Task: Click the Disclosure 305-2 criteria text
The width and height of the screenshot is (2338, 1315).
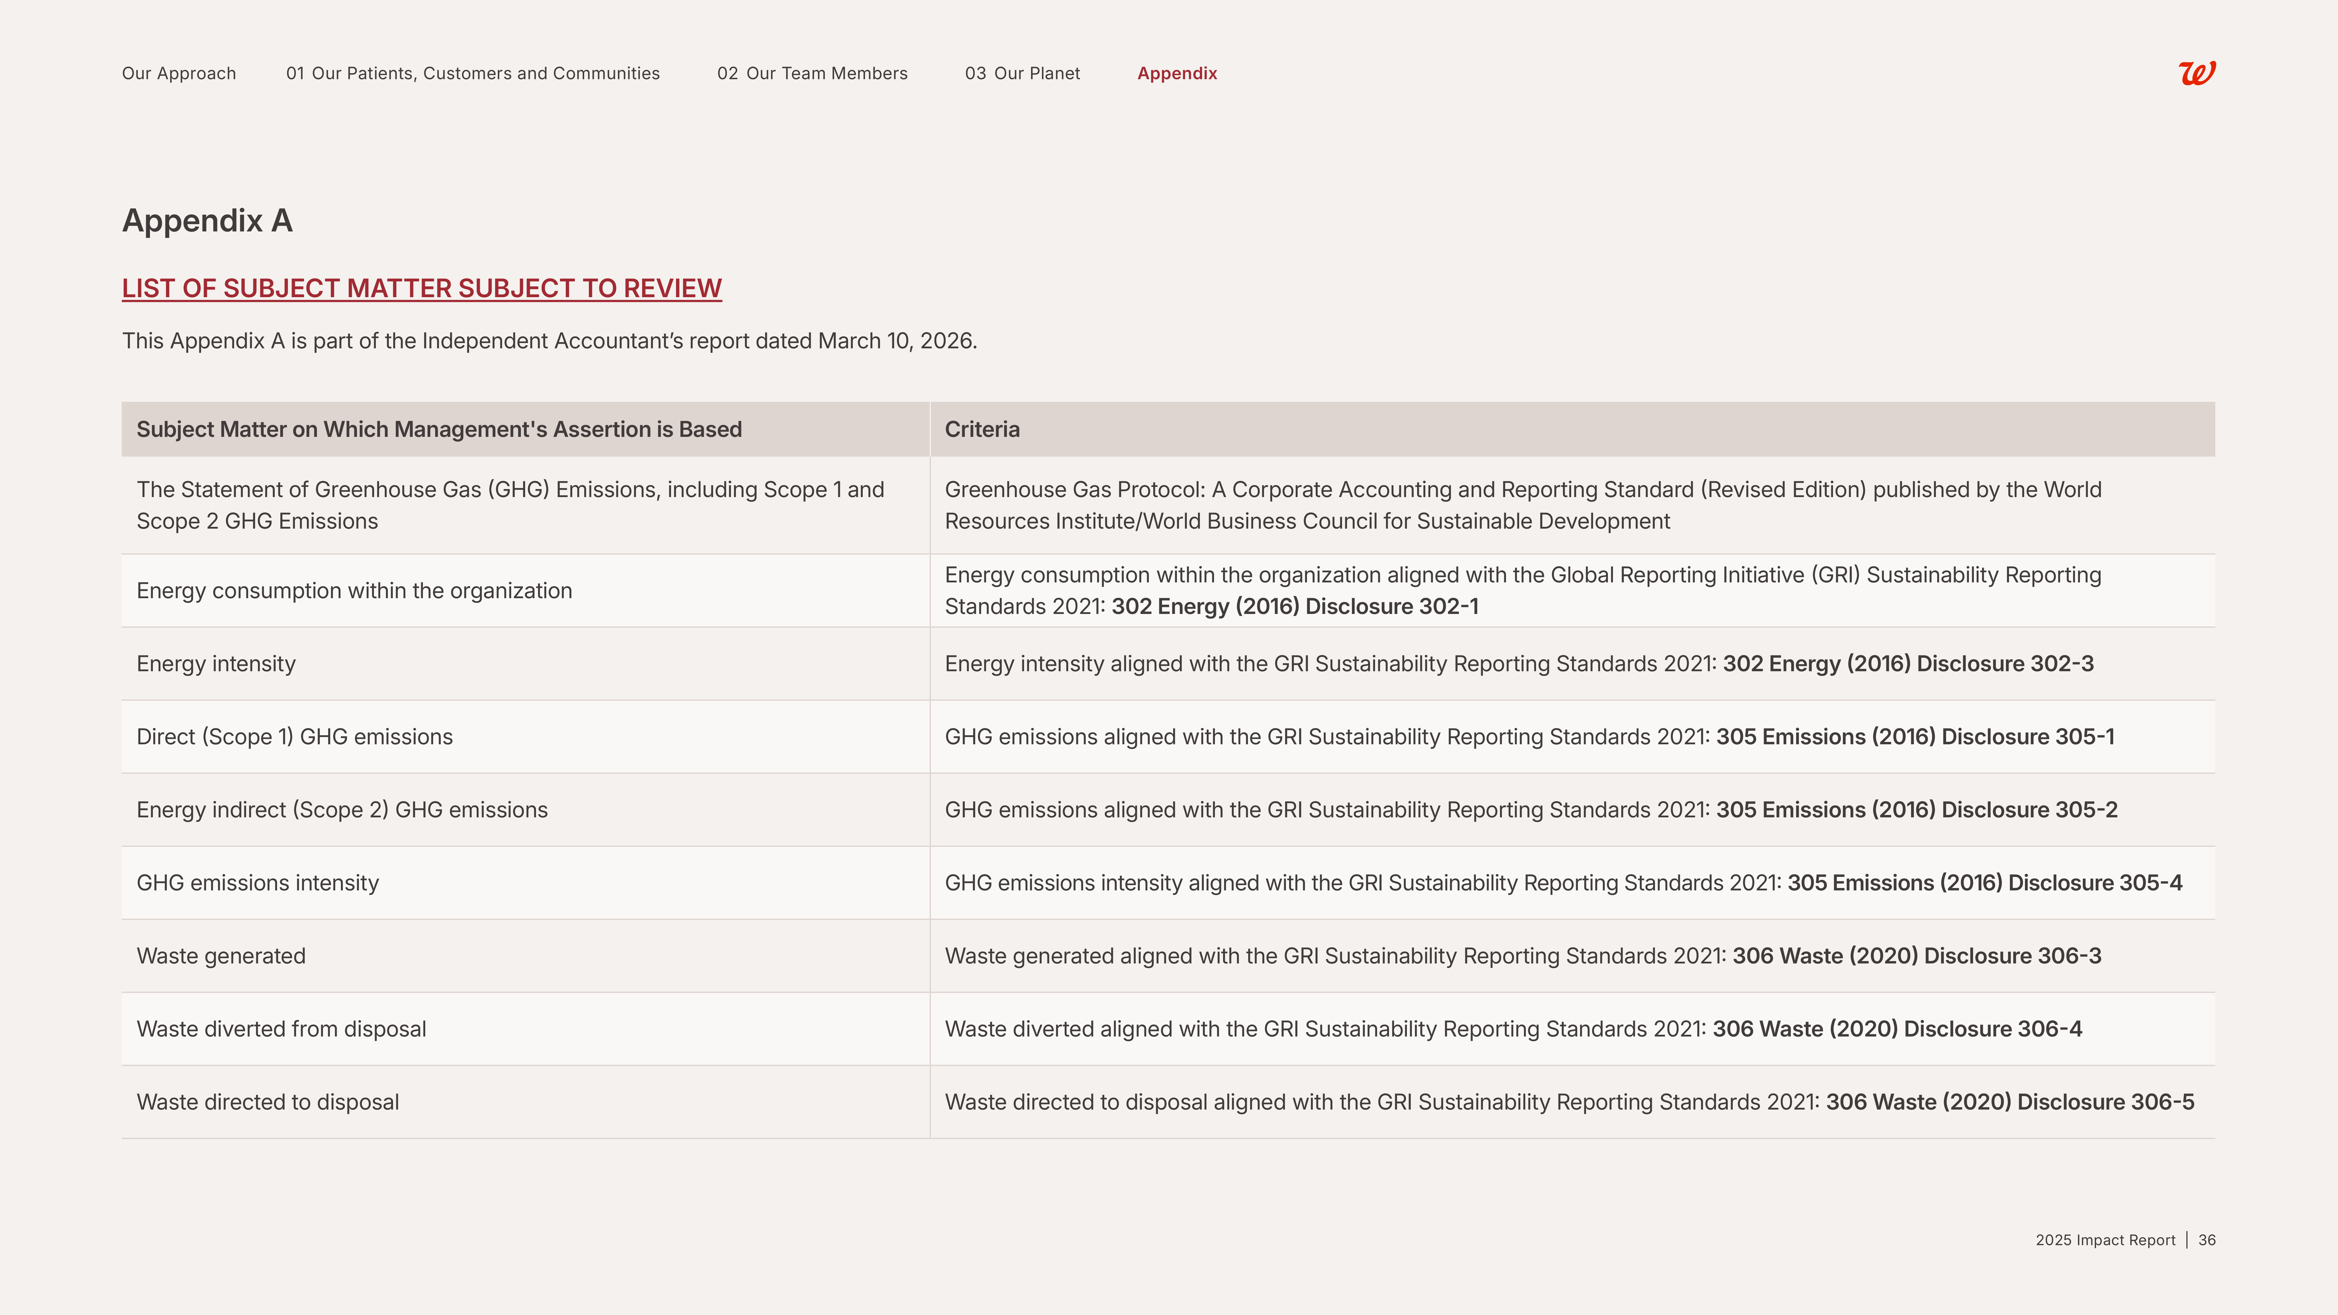Action: tap(1531, 810)
